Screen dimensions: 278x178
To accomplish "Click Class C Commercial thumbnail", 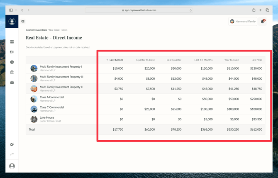I will click(34, 109).
